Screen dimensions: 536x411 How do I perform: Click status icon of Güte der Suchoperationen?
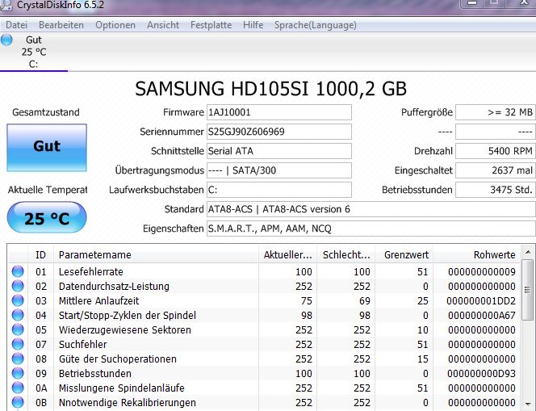(18, 359)
